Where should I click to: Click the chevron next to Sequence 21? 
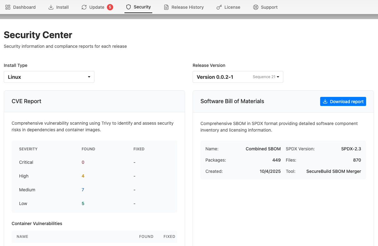(x=278, y=77)
